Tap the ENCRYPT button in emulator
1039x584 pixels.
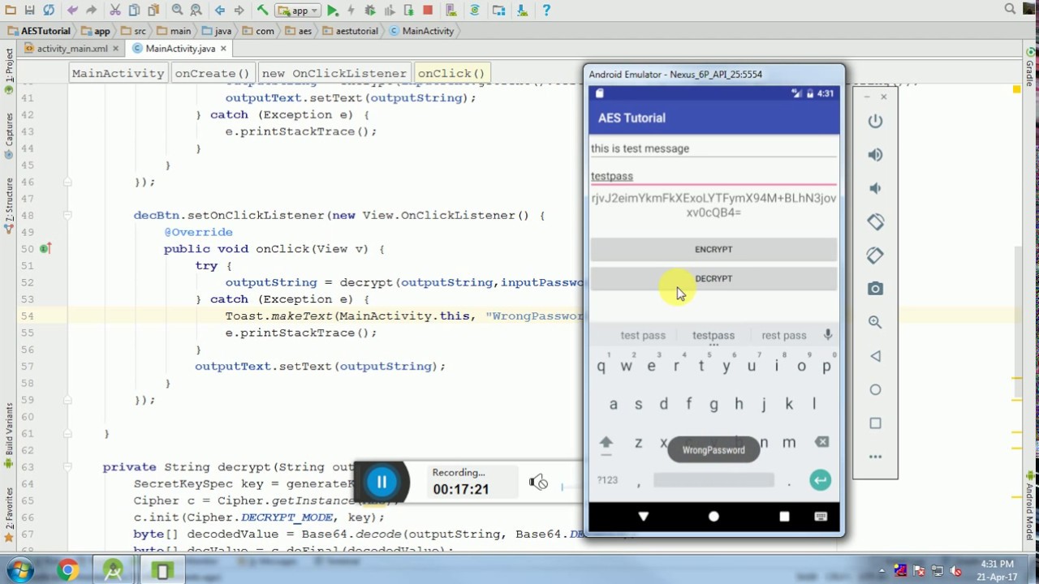[714, 249]
